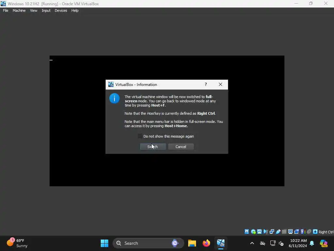Open the clock showing 10:22 AM
Image resolution: width=334 pixels, height=251 pixels.
pyautogui.click(x=298, y=243)
